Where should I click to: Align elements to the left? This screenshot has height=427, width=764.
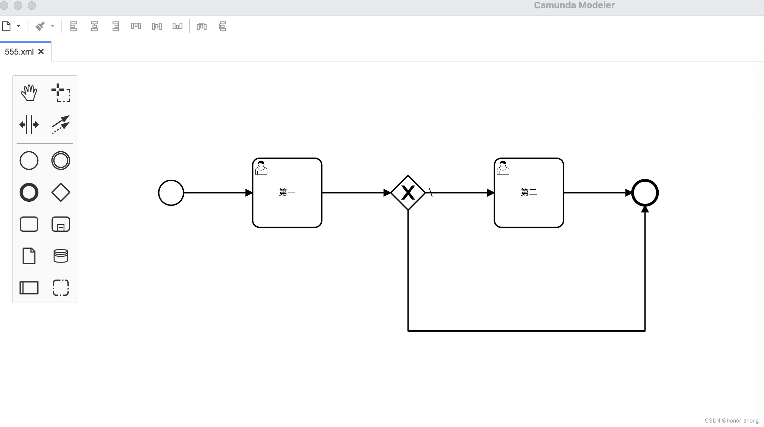[74, 26]
